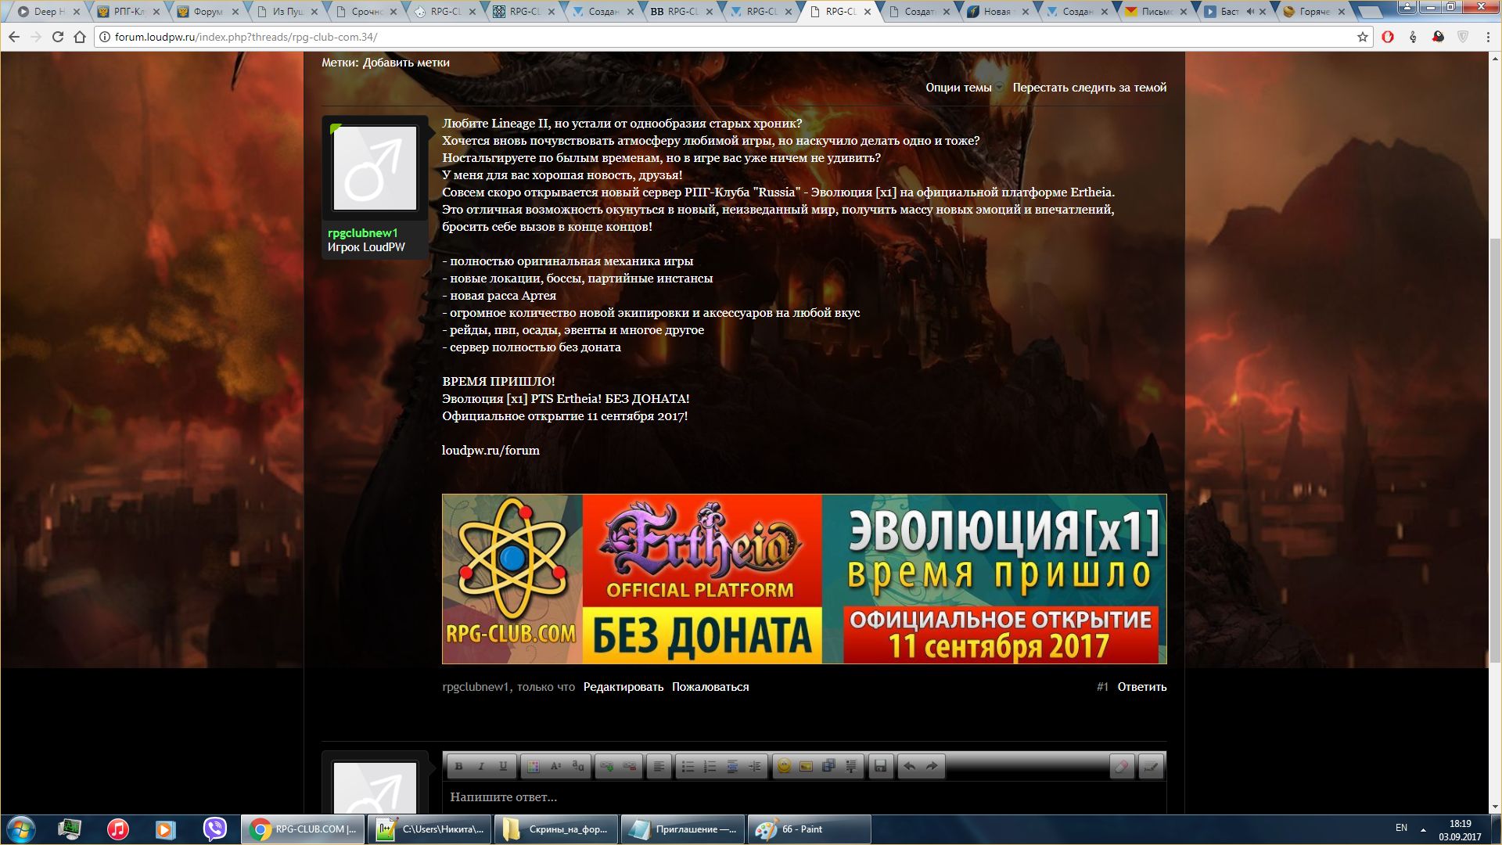This screenshot has width=1502, height=845.
Task: Click the outdent icon in editor
Action: pos(732,766)
